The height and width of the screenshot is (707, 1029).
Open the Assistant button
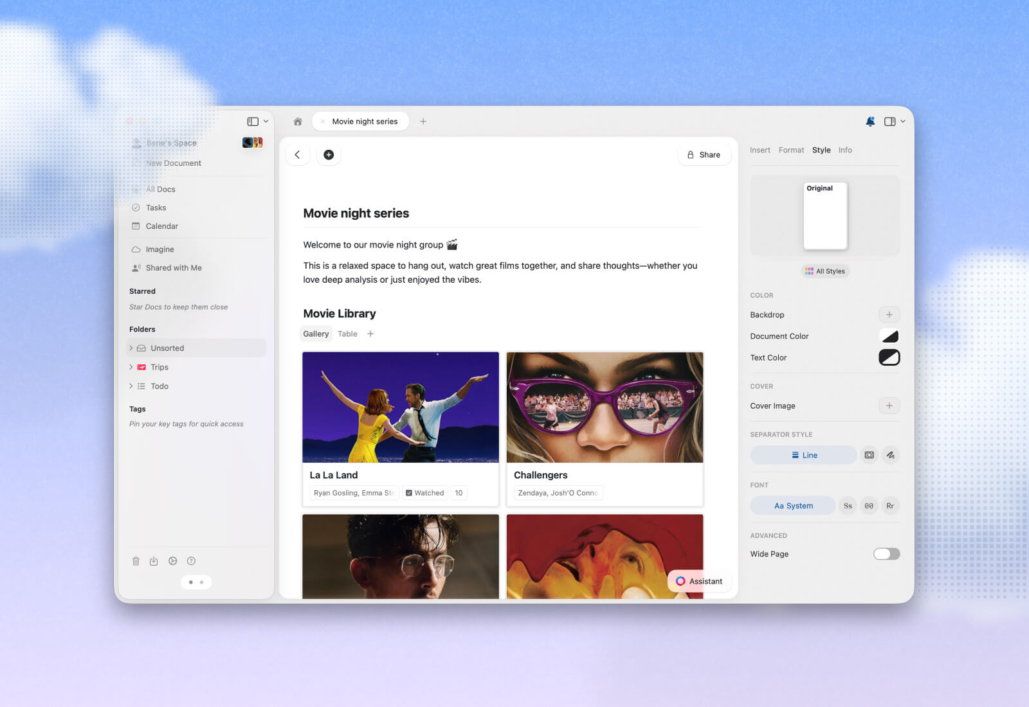[699, 581]
